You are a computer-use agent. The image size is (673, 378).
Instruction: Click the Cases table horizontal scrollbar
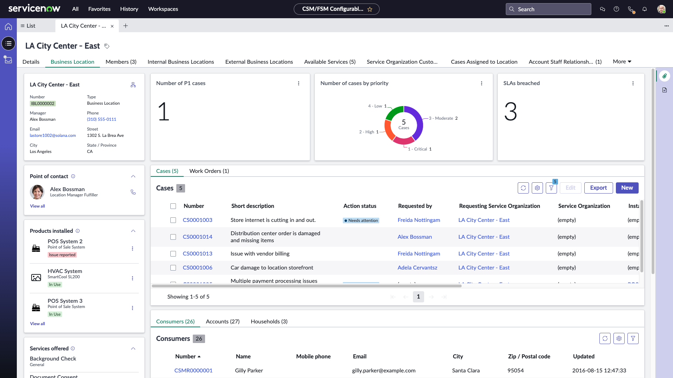(307, 286)
